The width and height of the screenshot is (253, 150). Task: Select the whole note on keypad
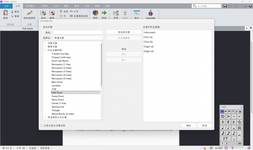pyautogui.click(x=234, y=127)
